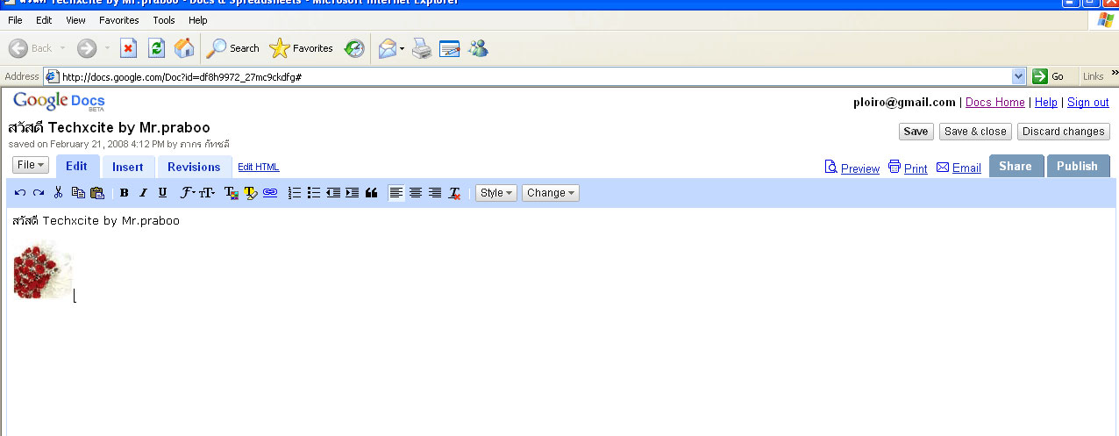
Task: Click the browser Stop icon
Action: tap(128, 48)
